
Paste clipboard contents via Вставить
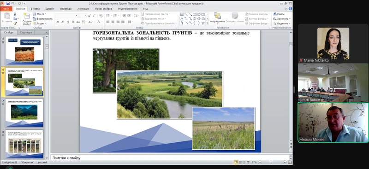click(7, 18)
